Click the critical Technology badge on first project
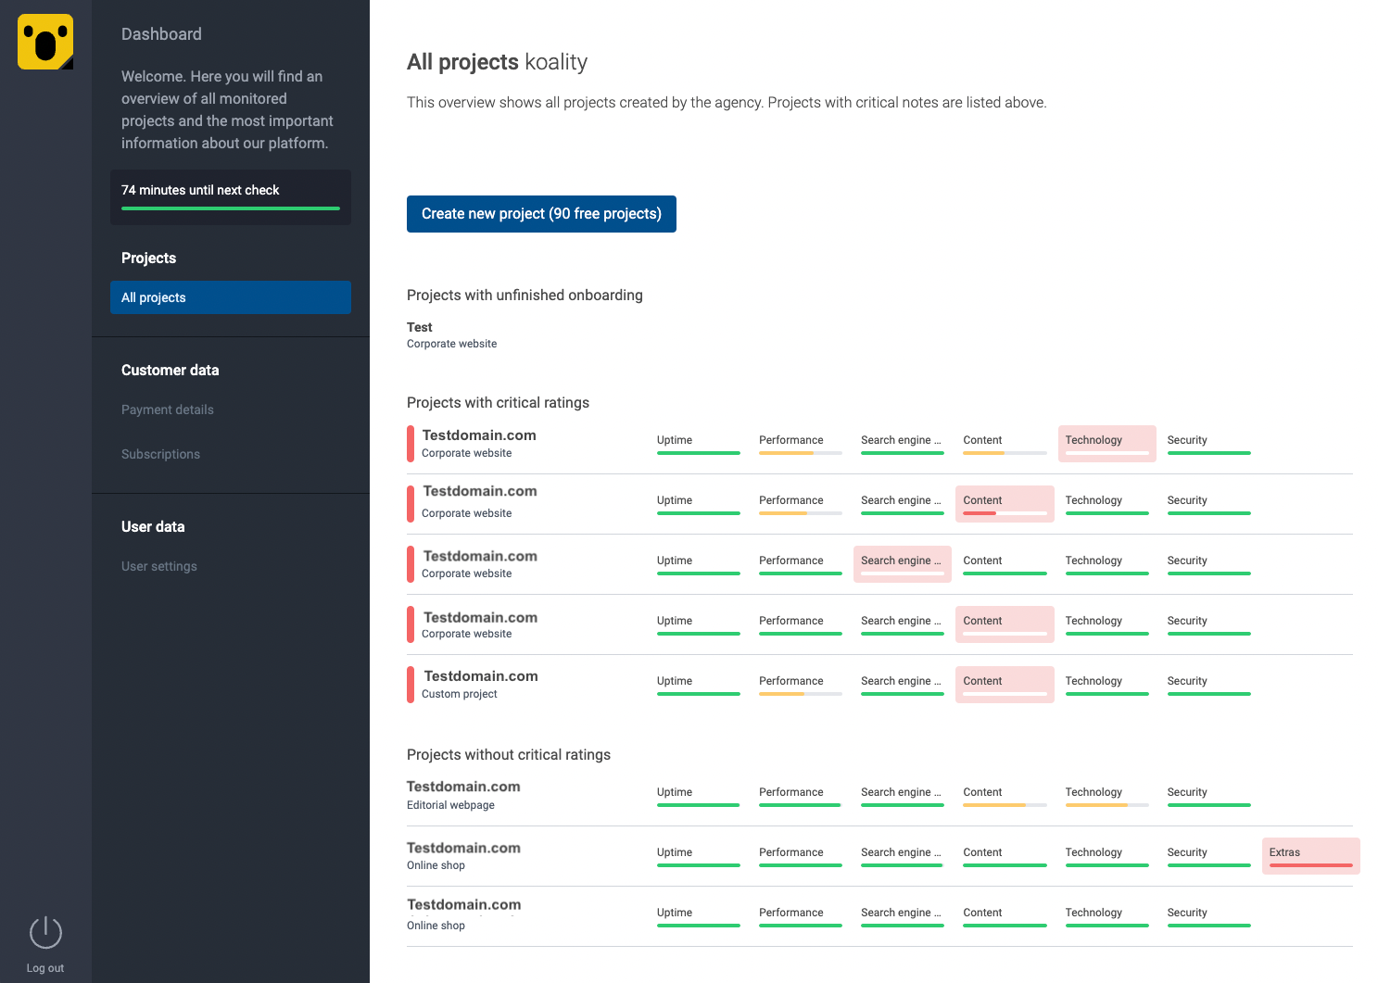 [x=1106, y=443]
